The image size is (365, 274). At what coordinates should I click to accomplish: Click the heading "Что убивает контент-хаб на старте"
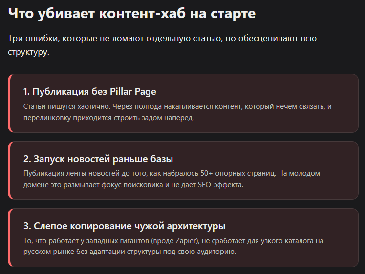point(132,13)
